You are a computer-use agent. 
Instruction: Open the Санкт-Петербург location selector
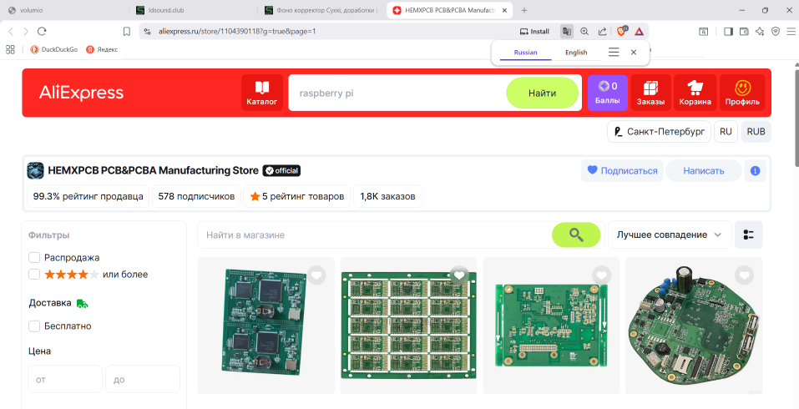[x=659, y=131]
